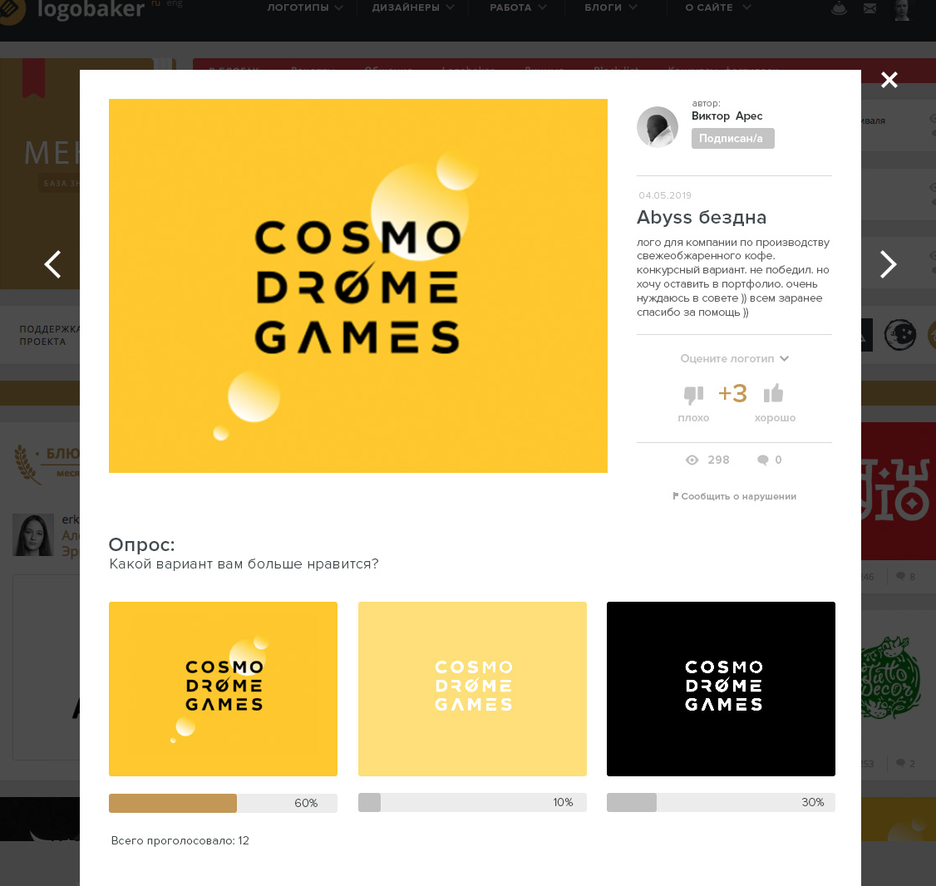The height and width of the screenshot is (886, 936).
Task: Vote for the yellow bubbles logo variant
Action: (223, 688)
